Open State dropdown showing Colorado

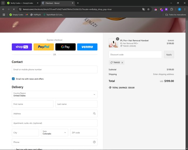55,132
